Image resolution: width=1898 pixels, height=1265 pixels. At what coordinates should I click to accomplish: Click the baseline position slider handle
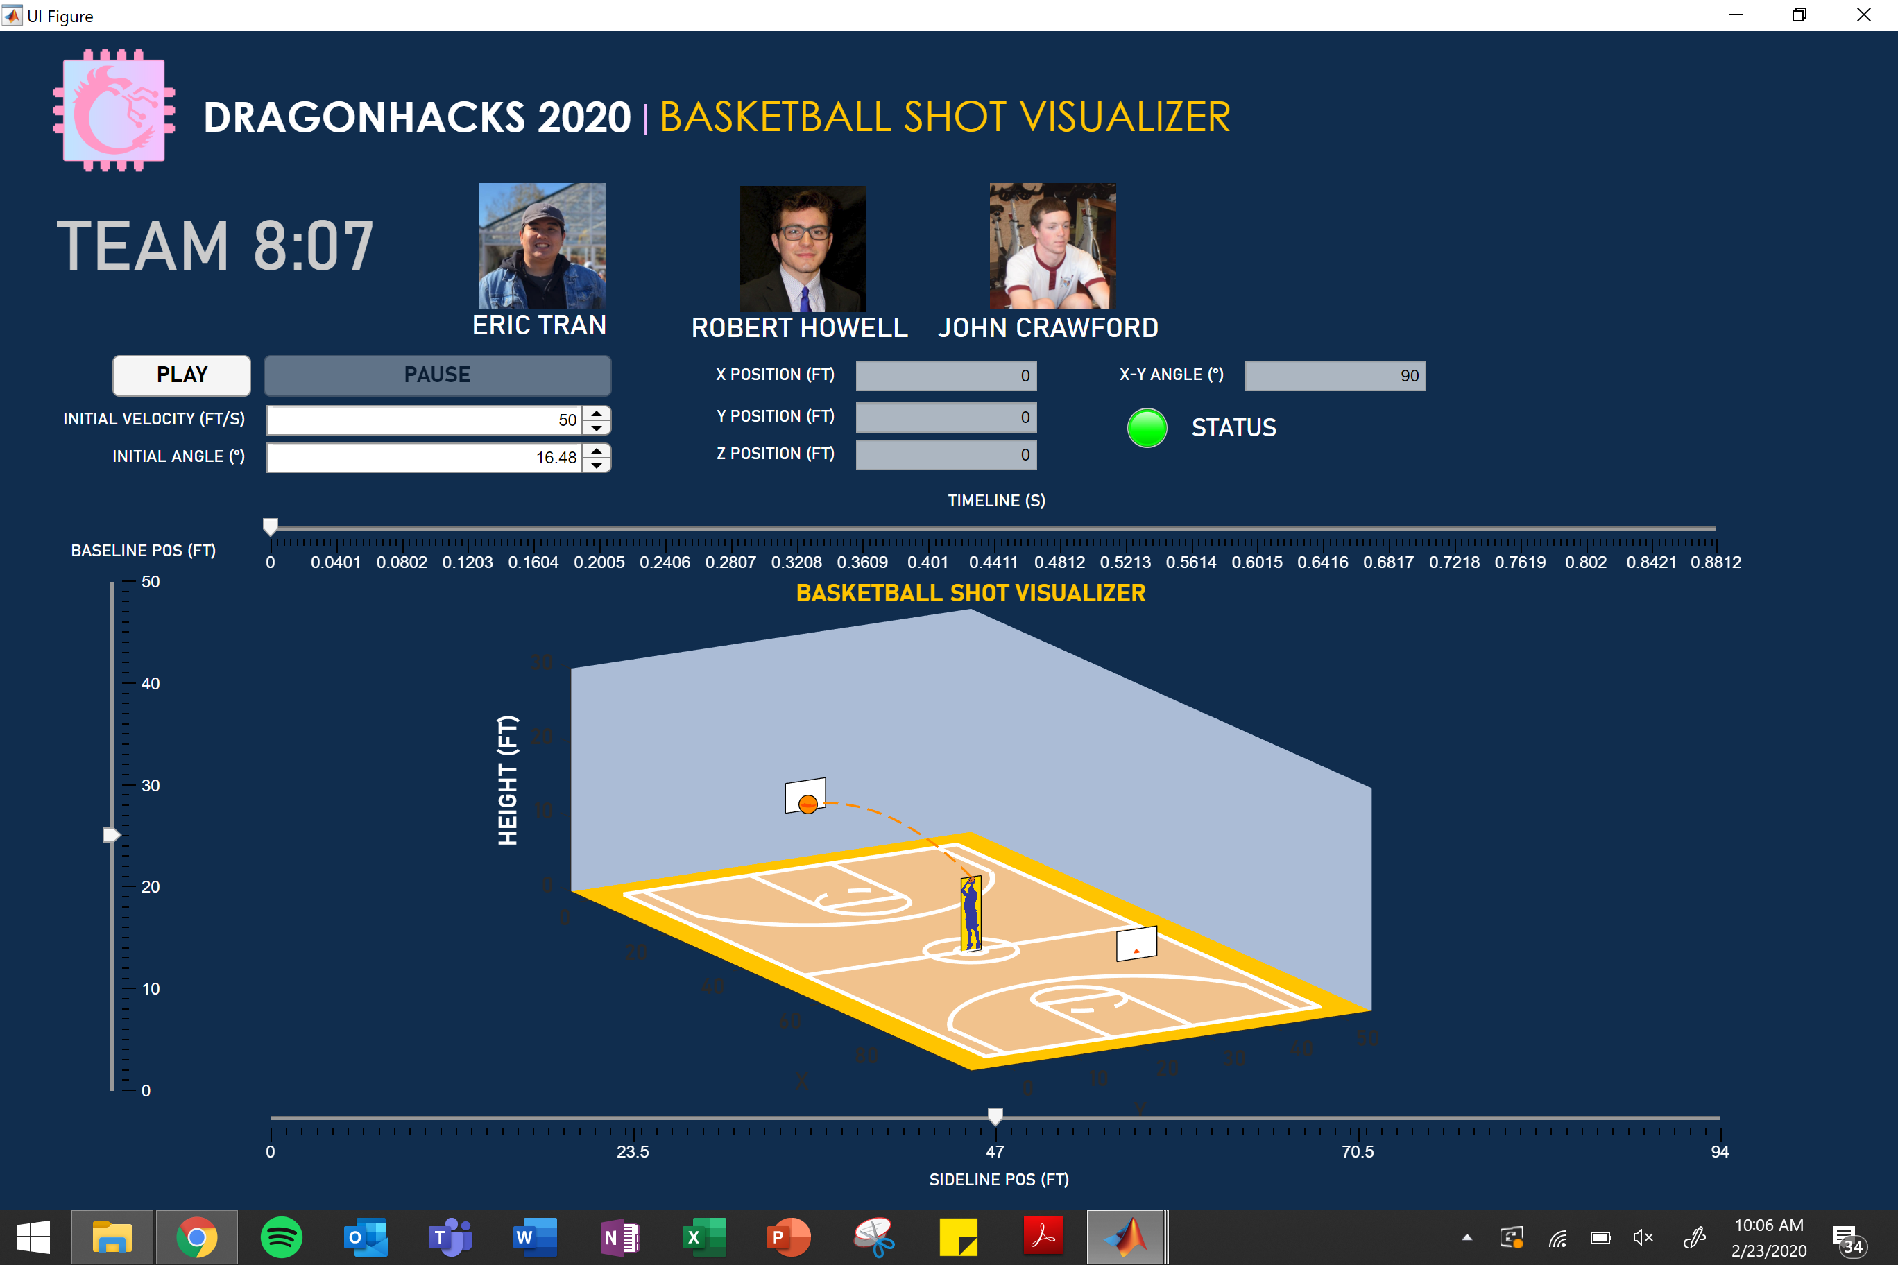click(x=112, y=835)
